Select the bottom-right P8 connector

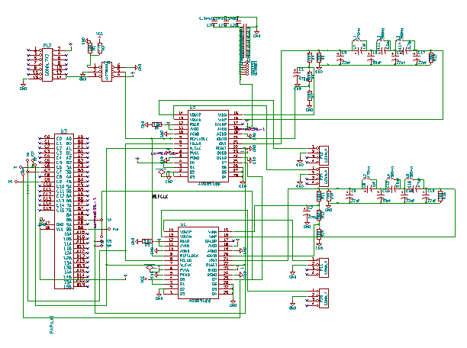(324, 298)
